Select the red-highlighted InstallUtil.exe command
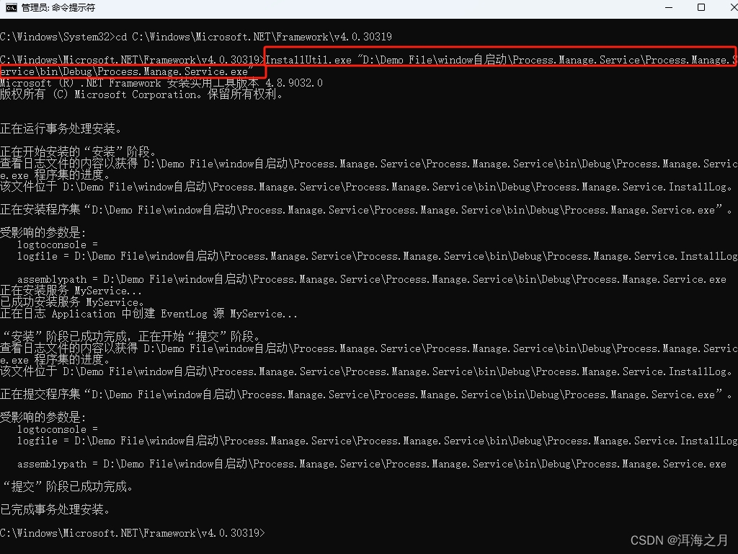 (x=497, y=60)
